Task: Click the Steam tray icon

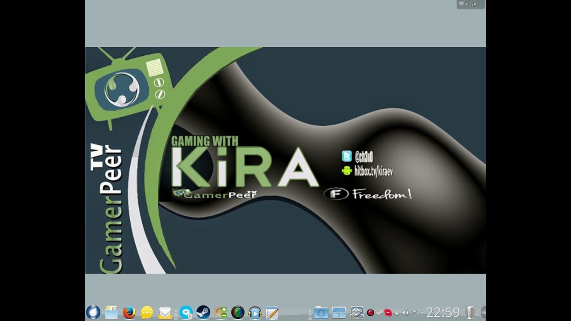Action: pos(379,313)
